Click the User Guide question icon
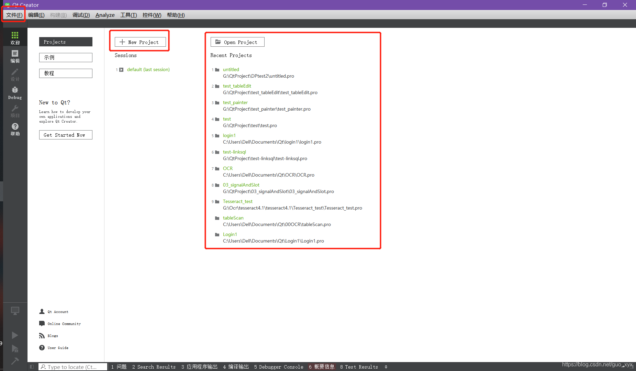Screen dimensions: 636x371 (42, 348)
